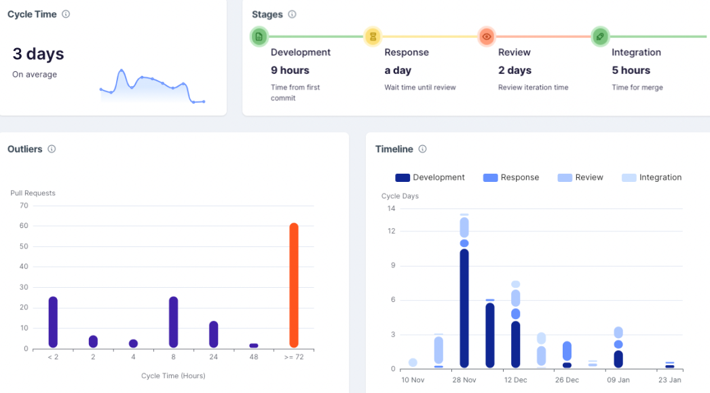Image resolution: width=710 pixels, height=393 pixels.
Task: Select the Review stage label
Action: click(x=514, y=52)
